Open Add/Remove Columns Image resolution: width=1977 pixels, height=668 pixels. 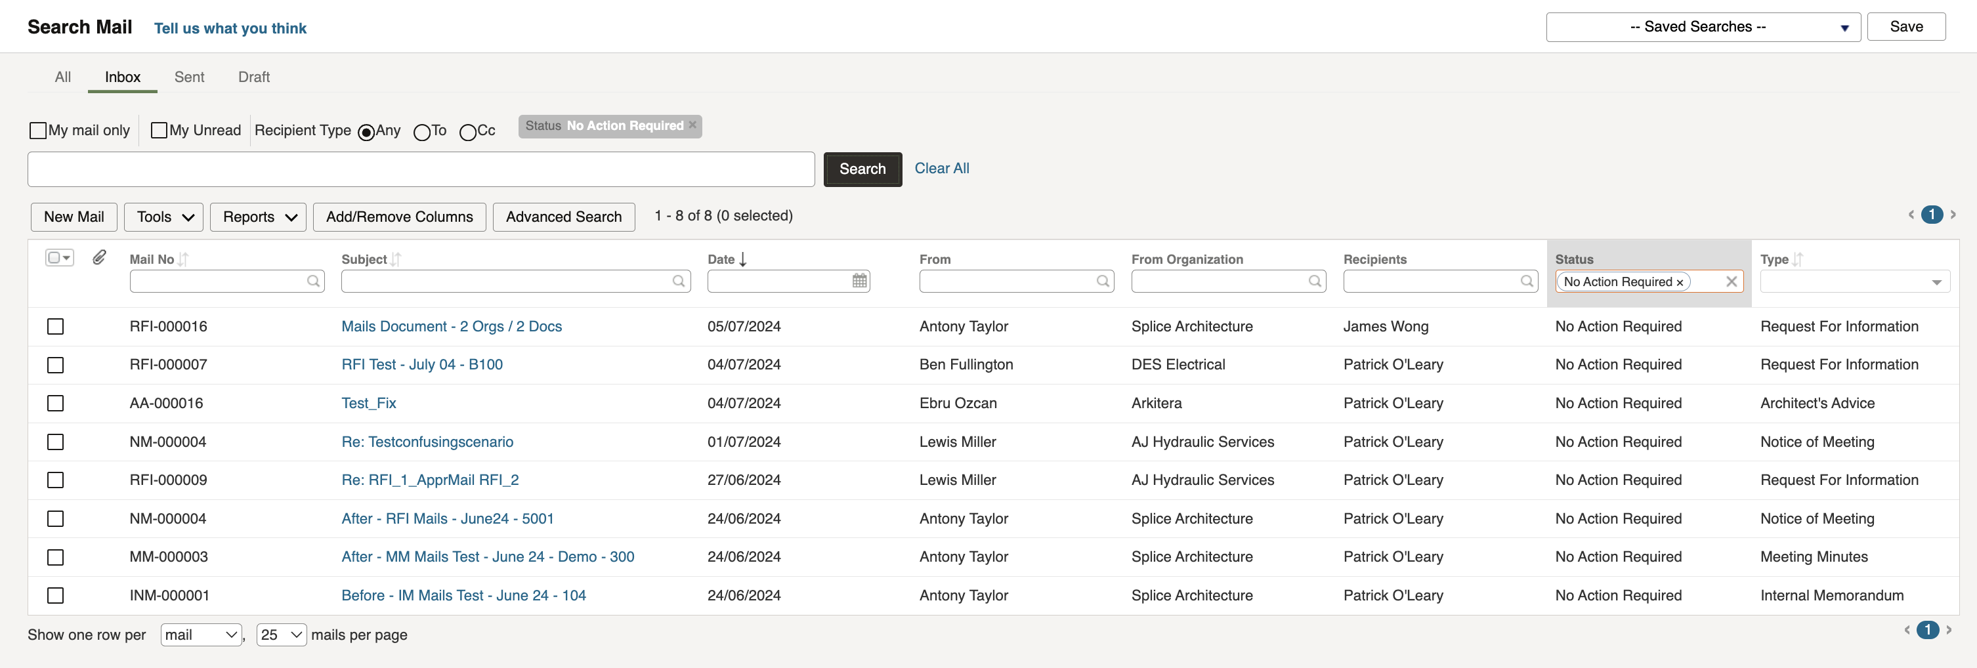coord(399,217)
